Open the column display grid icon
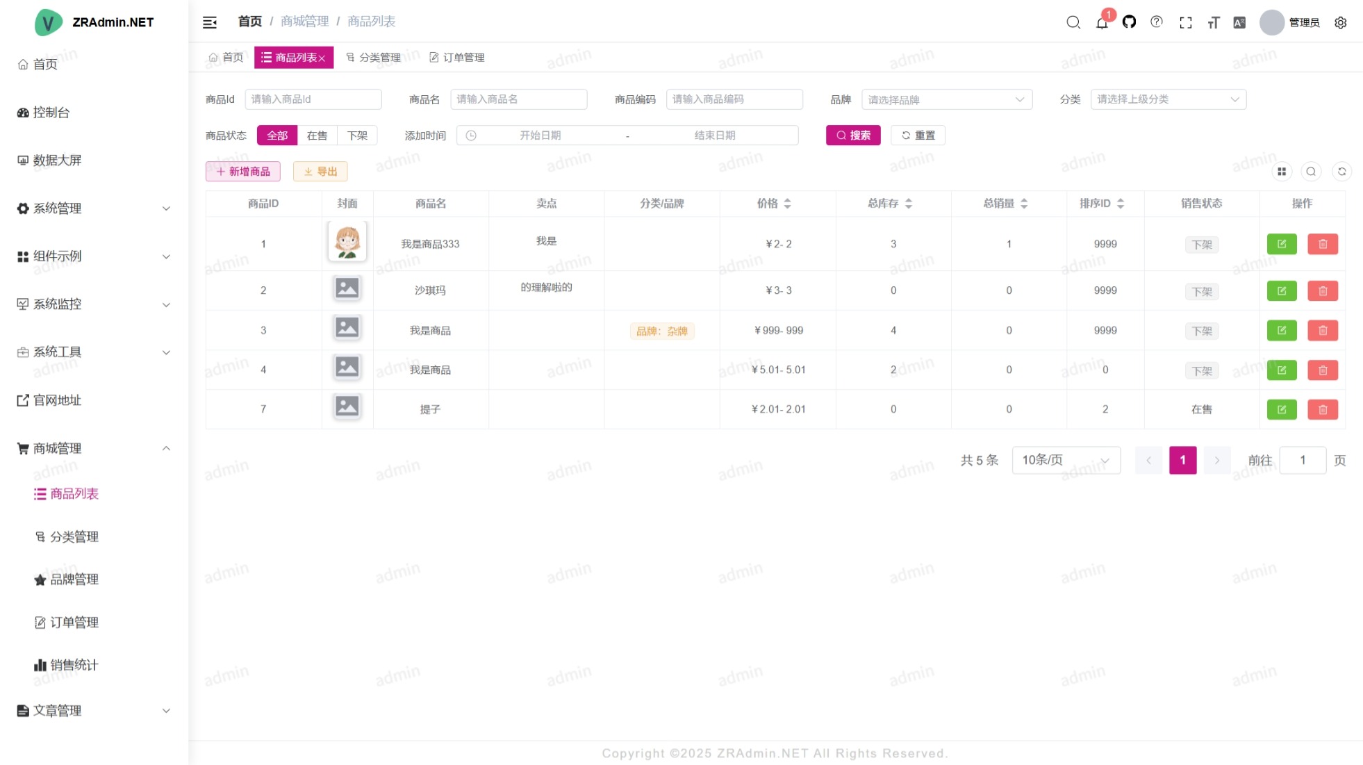Screen dimensions: 1363x765 click(x=1282, y=172)
